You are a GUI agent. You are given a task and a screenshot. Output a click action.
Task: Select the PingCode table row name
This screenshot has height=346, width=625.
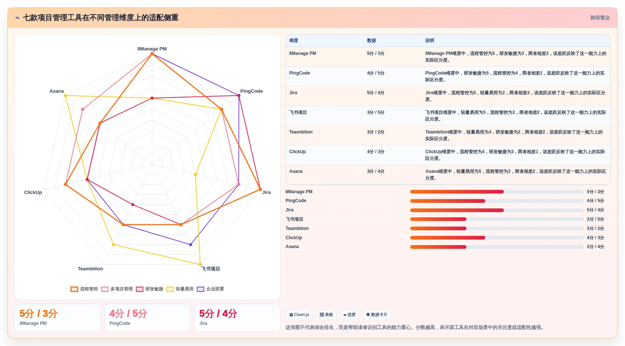(299, 73)
